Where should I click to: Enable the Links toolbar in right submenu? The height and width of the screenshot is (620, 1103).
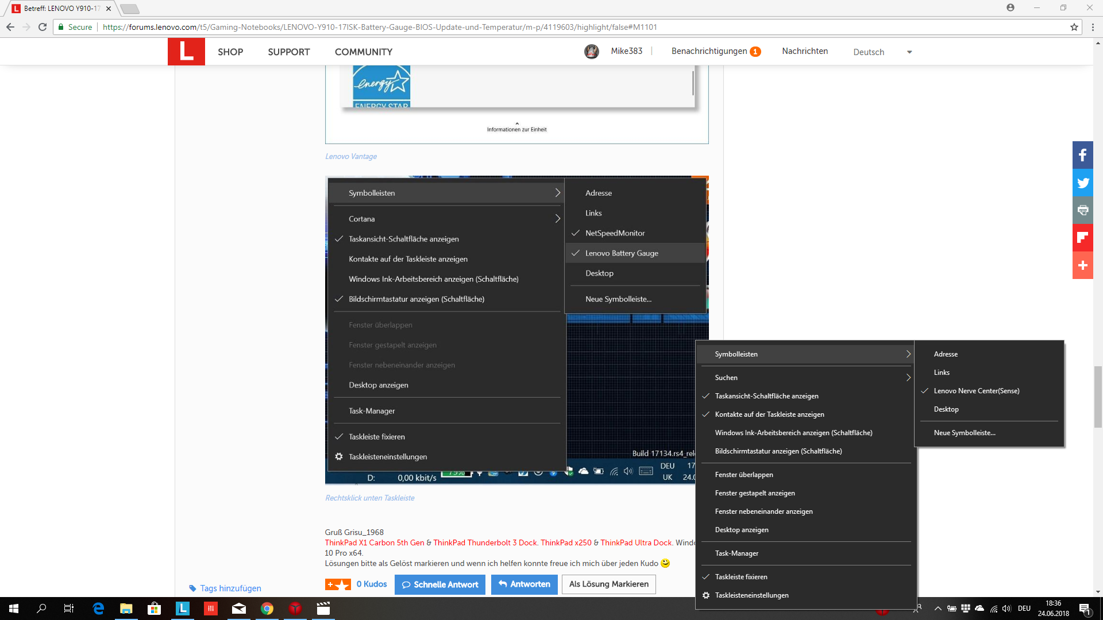coord(989,373)
